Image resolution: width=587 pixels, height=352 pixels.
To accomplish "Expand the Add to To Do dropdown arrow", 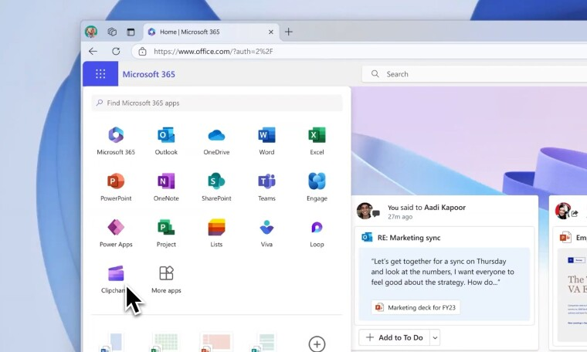I will [x=435, y=337].
